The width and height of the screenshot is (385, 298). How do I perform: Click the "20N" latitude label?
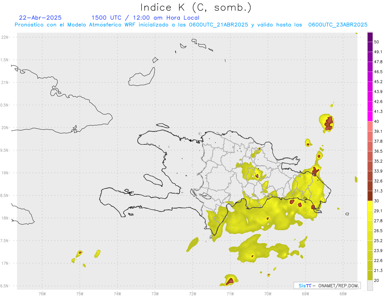click(5, 128)
